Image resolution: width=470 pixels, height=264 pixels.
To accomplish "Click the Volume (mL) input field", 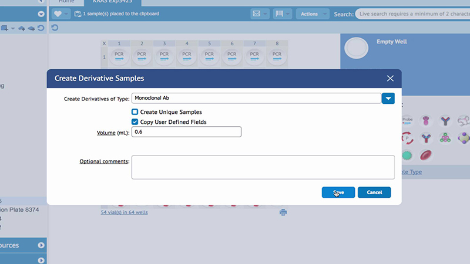I will tap(186, 132).
